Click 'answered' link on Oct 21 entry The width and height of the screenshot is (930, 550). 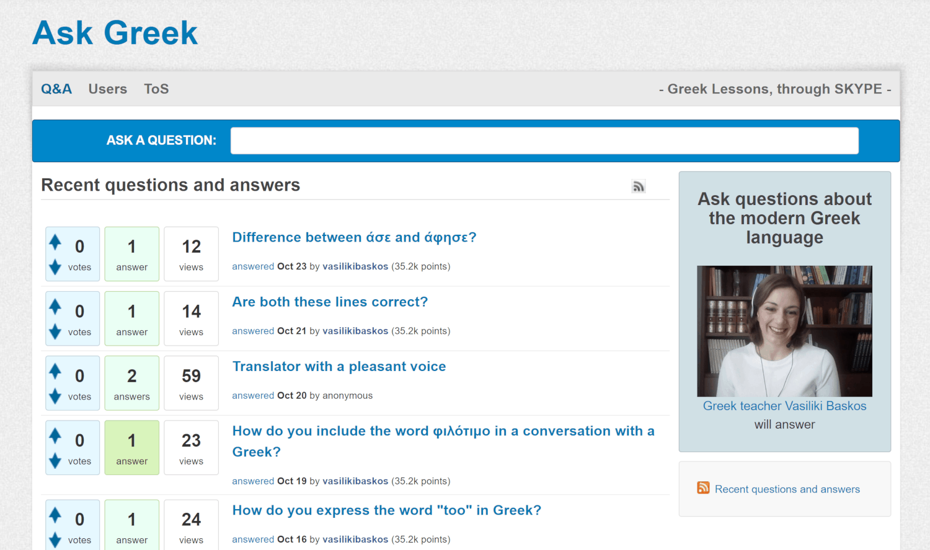[253, 331]
